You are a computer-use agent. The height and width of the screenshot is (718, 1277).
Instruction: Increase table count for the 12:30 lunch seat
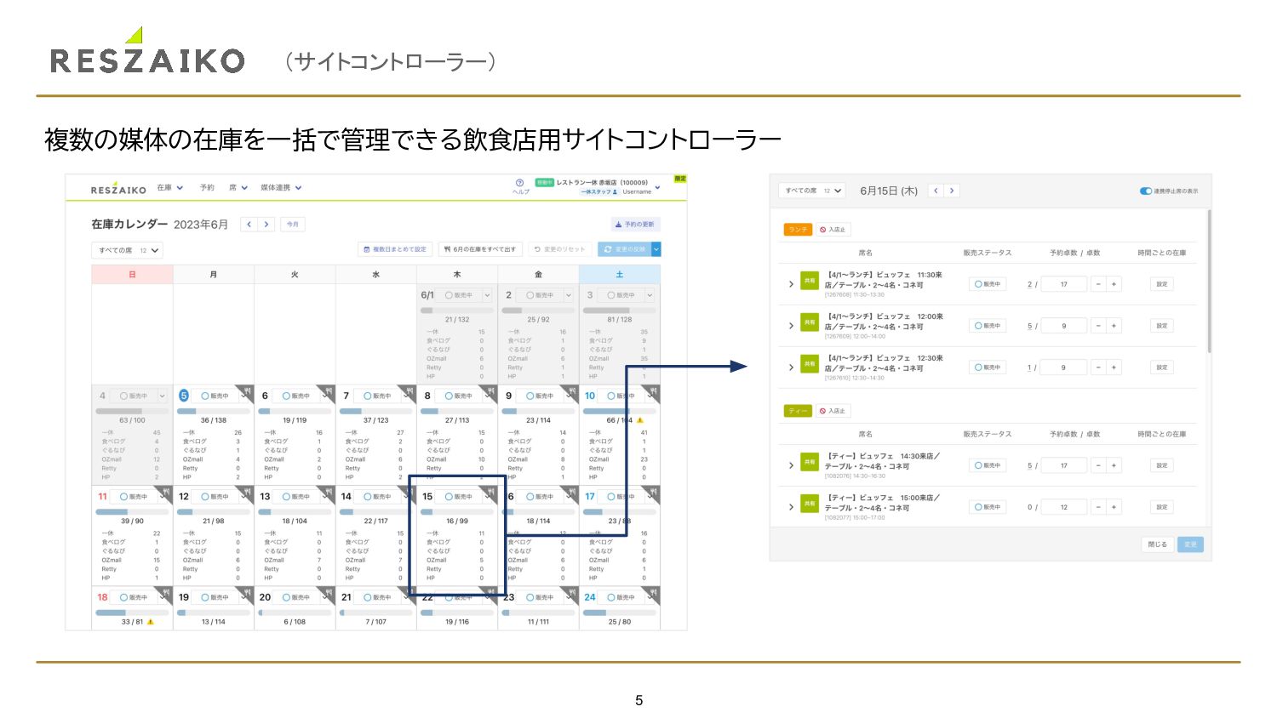(1114, 368)
